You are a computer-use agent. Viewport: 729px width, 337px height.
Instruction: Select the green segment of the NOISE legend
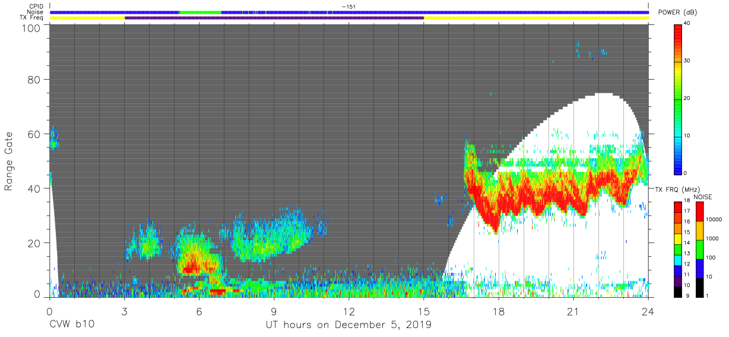pos(699,250)
